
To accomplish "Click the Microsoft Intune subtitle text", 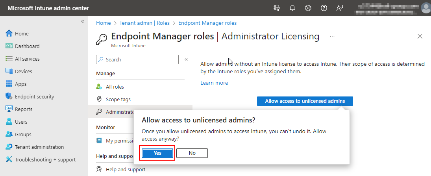I will pos(128,46).
